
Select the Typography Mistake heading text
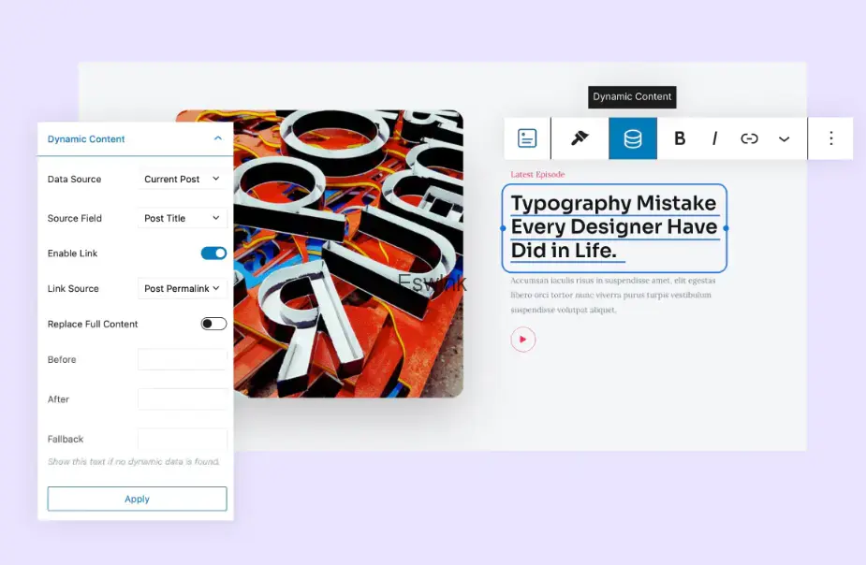pyautogui.click(x=613, y=227)
